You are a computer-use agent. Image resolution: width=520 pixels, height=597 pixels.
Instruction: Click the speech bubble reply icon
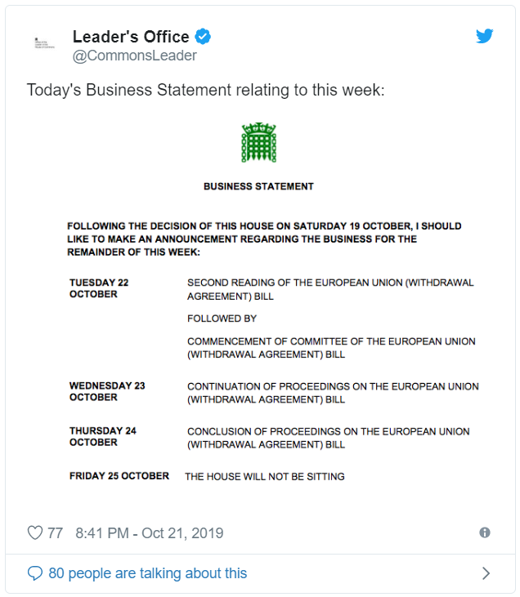coord(35,573)
